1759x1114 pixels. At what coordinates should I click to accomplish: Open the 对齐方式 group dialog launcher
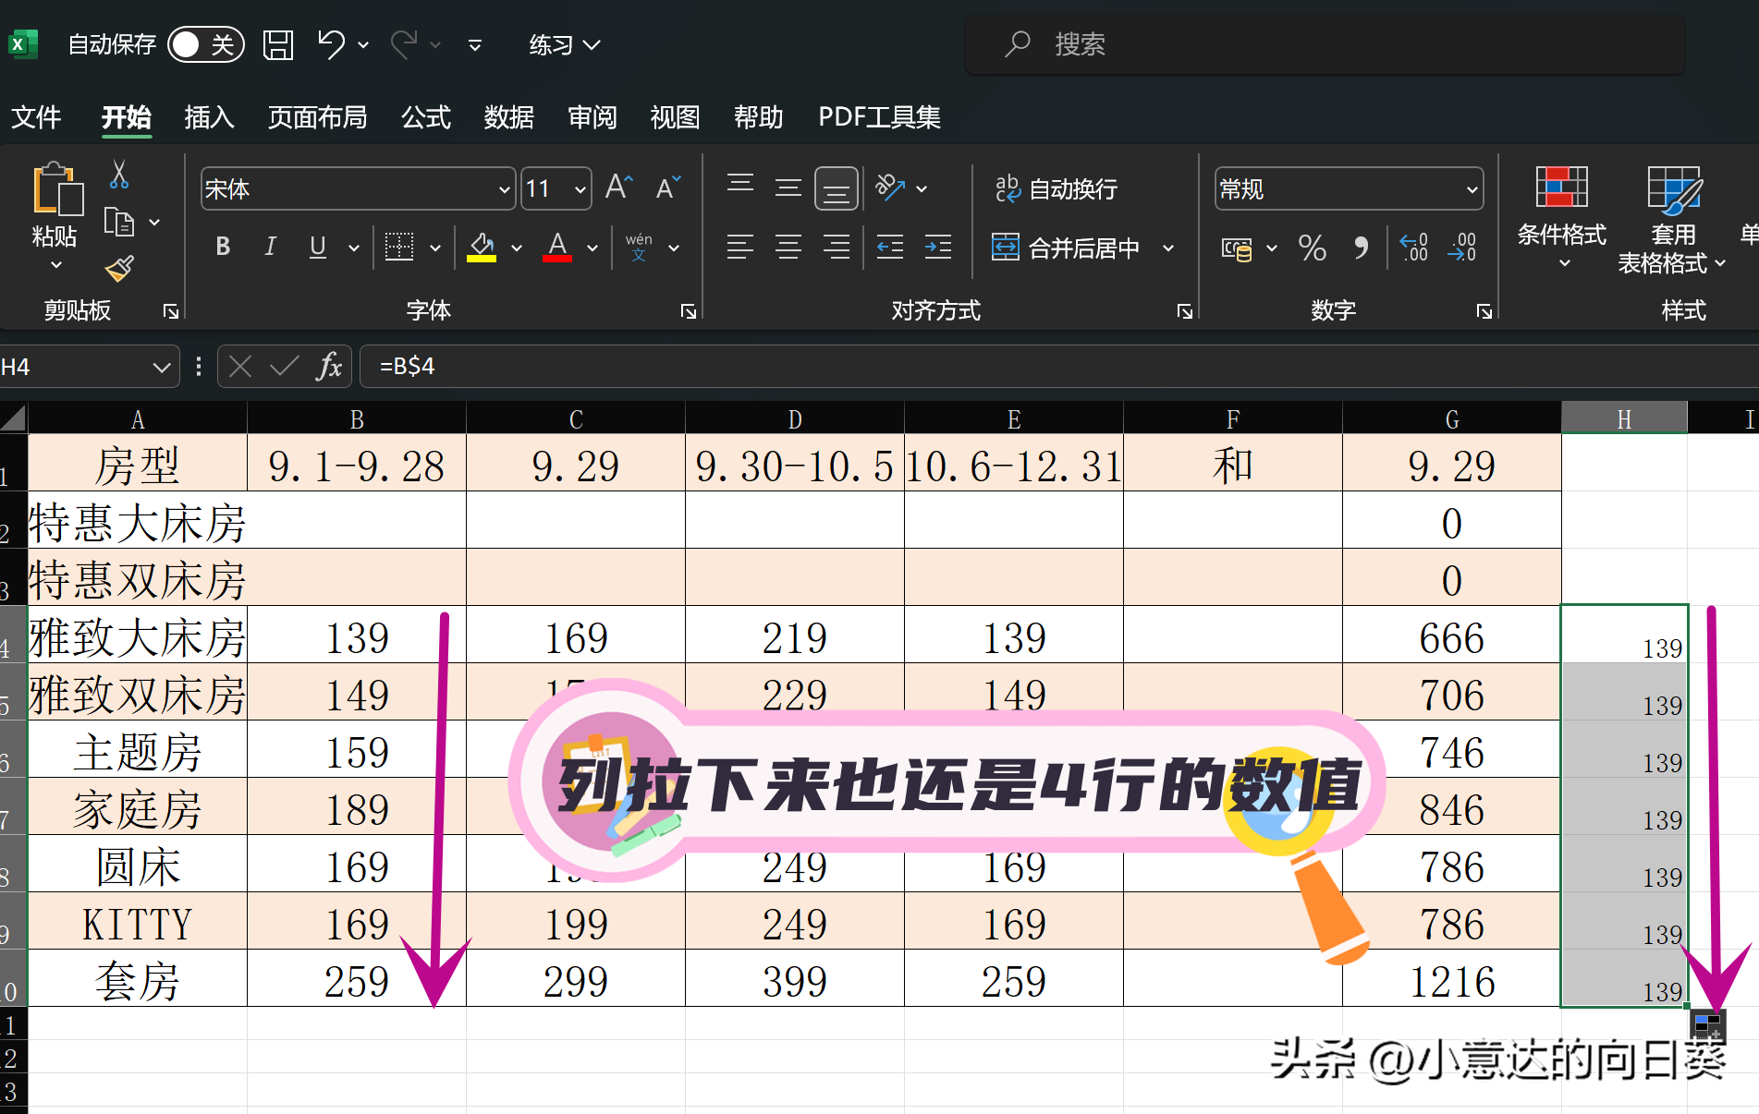(x=1185, y=311)
